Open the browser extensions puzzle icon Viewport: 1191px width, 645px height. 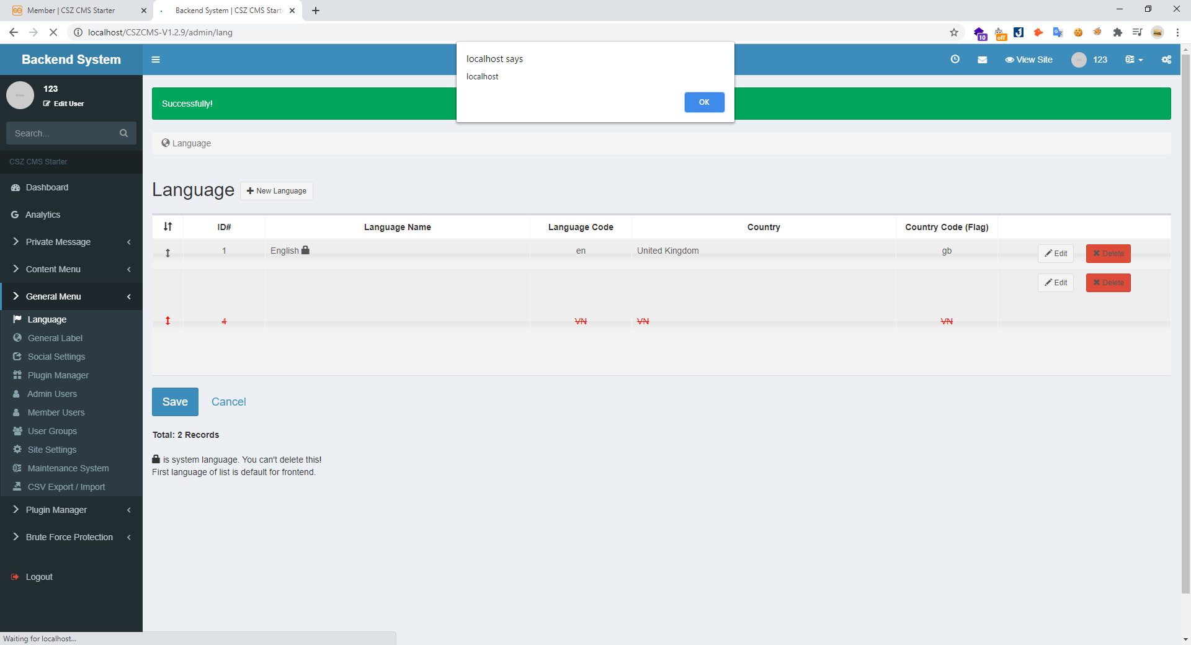tap(1118, 32)
